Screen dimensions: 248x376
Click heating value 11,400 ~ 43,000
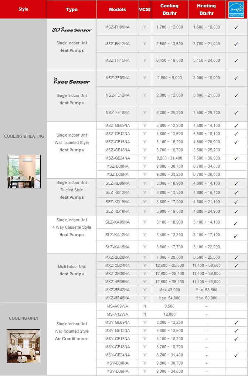point(206,282)
